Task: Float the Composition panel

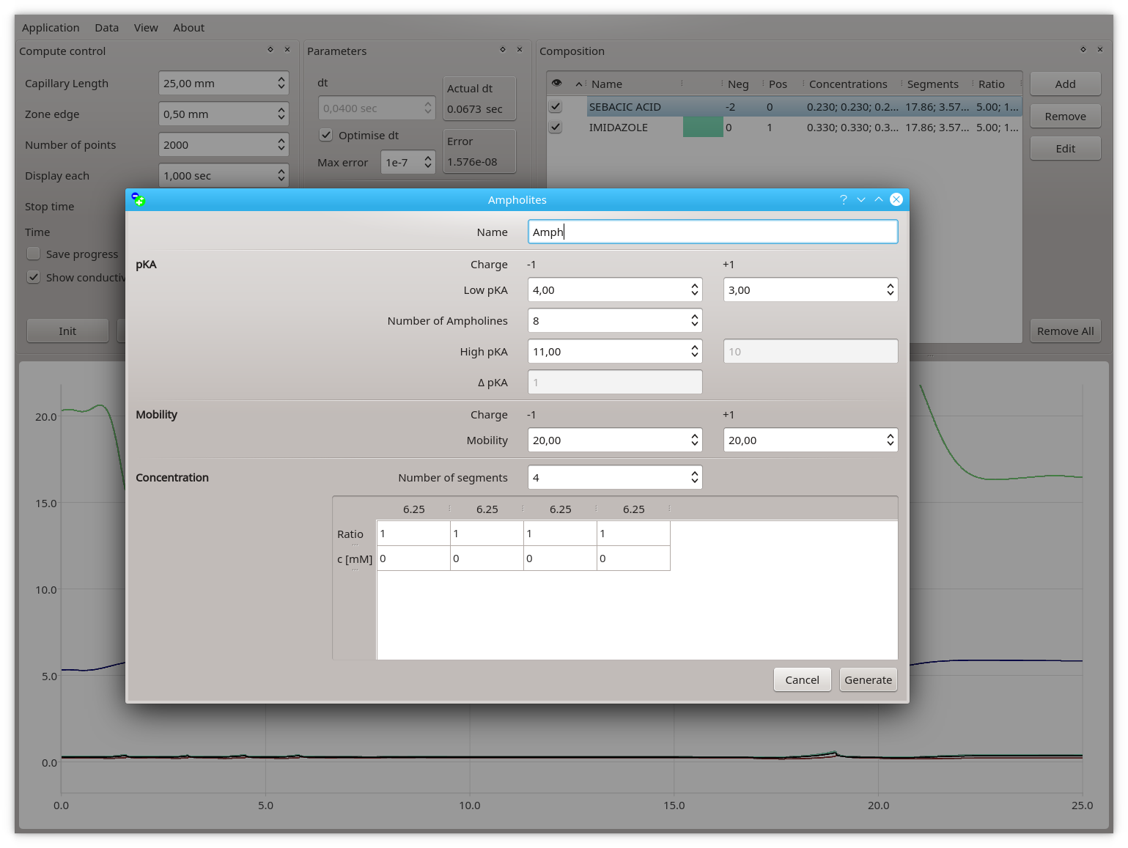Action: click(1083, 50)
